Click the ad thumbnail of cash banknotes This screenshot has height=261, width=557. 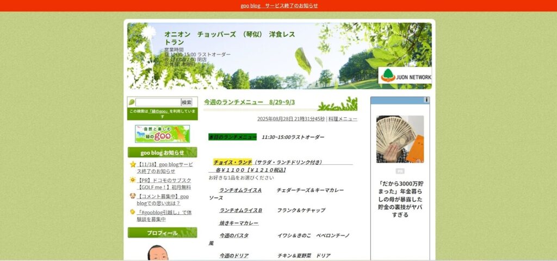coord(400,139)
